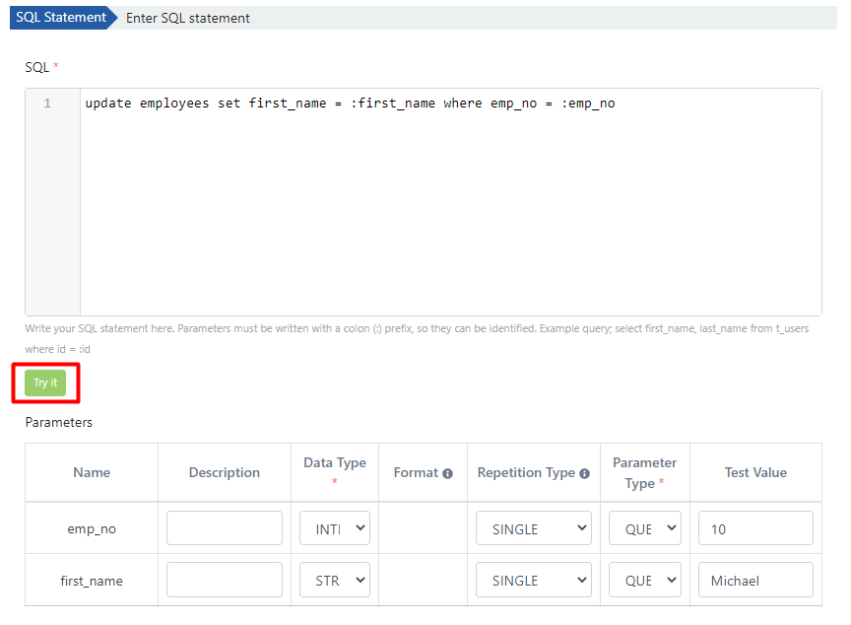Select the SQL Statement step tab
The width and height of the screenshot is (851, 625).
click(x=61, y=18)
